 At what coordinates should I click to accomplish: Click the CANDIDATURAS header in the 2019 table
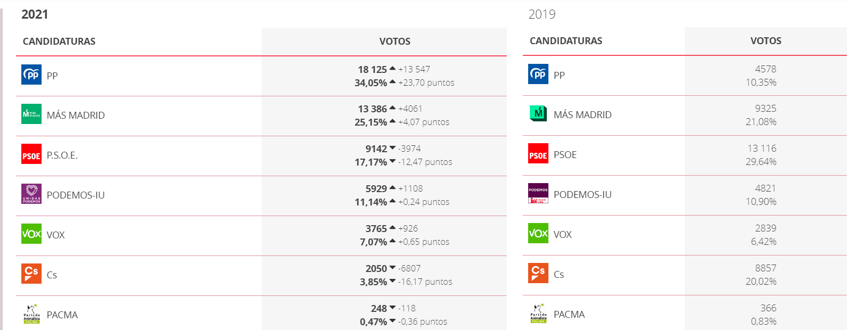pos(566,41)
